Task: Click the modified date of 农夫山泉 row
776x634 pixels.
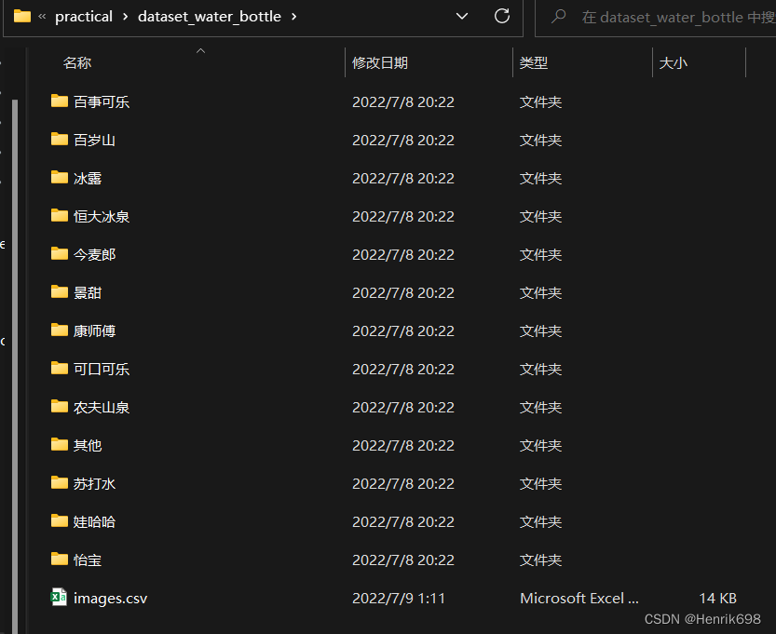Action: (x=402, y=408)
